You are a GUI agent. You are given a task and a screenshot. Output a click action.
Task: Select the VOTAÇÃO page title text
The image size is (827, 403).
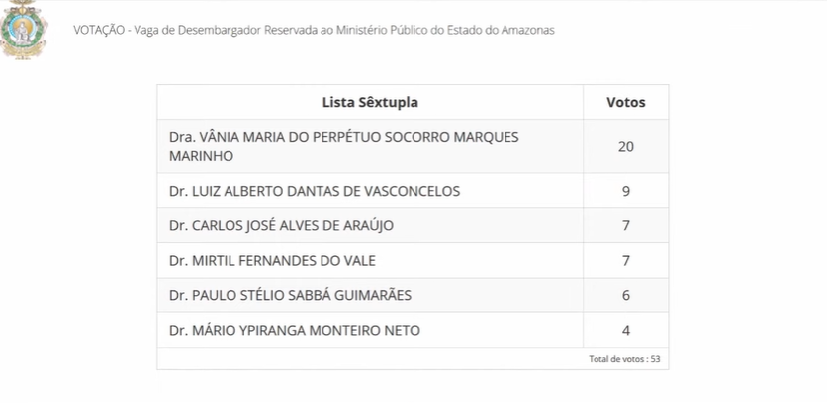coord(314,30)
